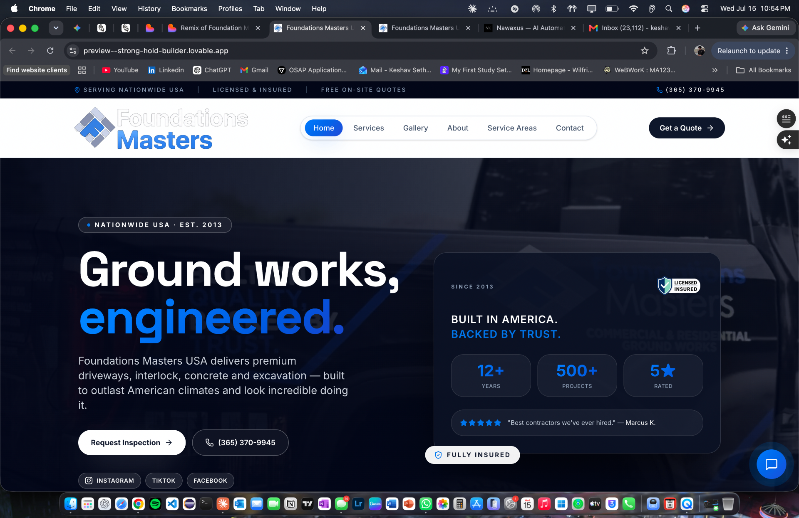Open the Contact nav item
This screenshot has height=518, width=799.
click(570, 128)
